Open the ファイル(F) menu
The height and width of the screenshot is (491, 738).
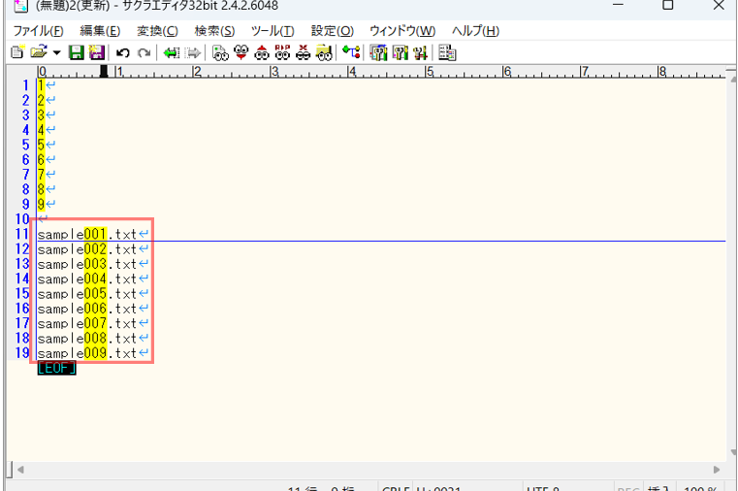[x=38, y=31]
